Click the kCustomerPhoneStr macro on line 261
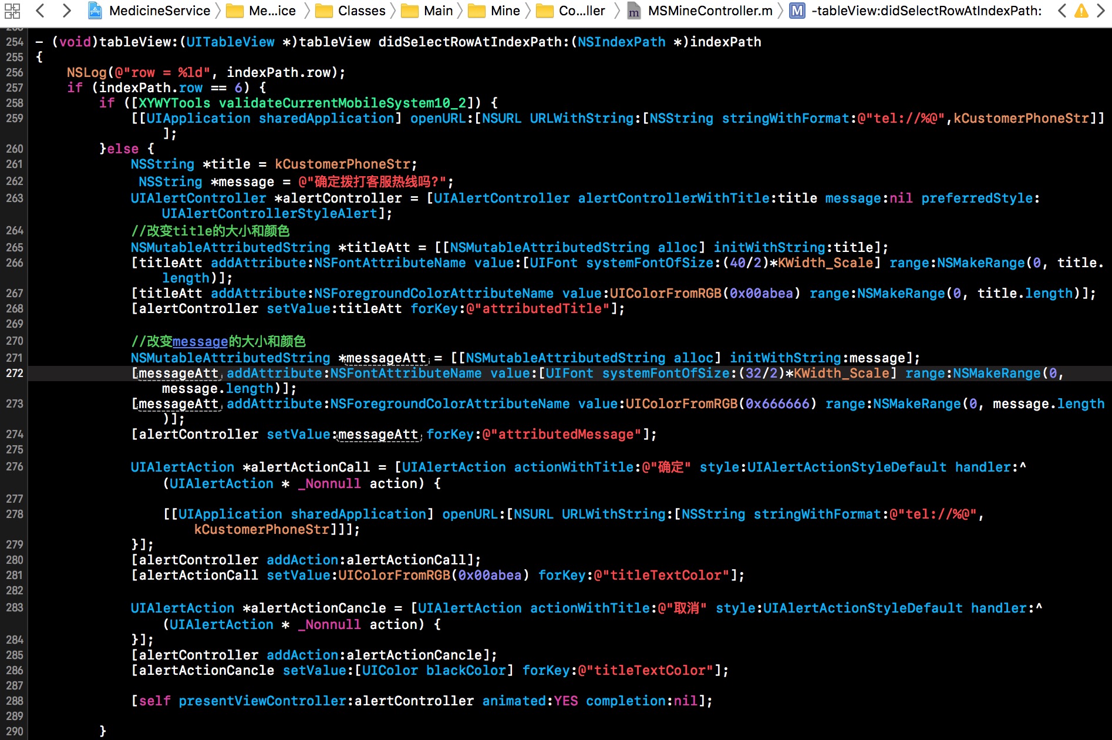This screenshot has height=740, width=1112. tap(342, 164)
